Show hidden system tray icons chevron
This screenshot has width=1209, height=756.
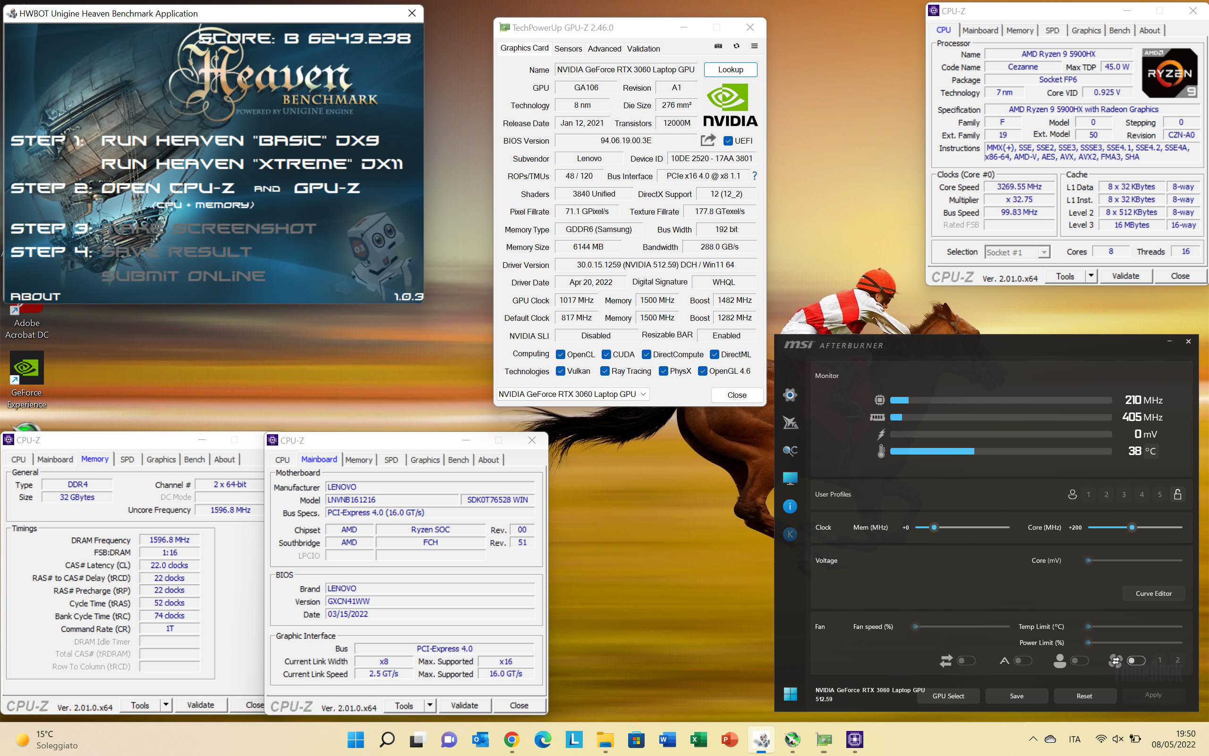point(1033,739)
